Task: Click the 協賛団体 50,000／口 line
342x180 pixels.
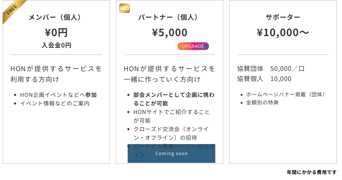Action: click(x=271, y=69)
